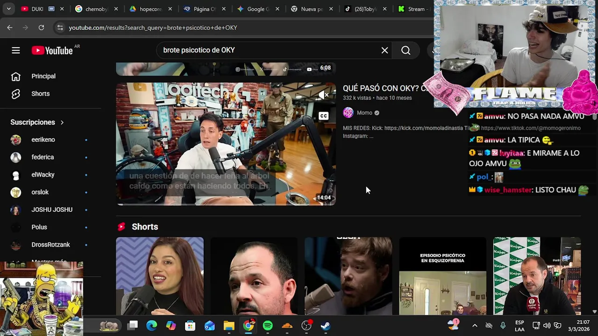Open the Chrome tab search dropdown

click(x=9, y=9)
